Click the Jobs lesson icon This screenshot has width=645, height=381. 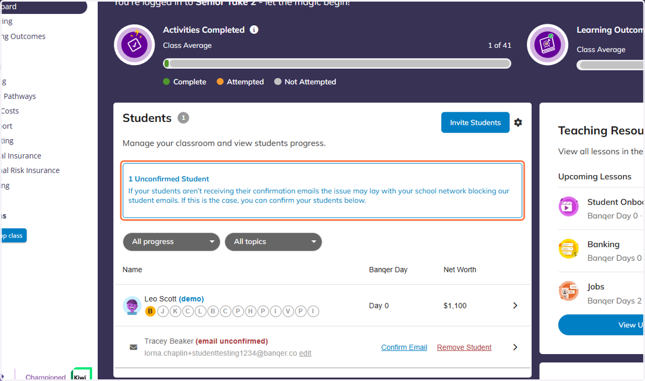point(568,291)
